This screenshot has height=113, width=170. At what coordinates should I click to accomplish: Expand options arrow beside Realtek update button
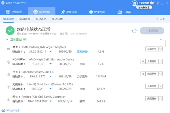pyautogui.click(x=160, y=99)
